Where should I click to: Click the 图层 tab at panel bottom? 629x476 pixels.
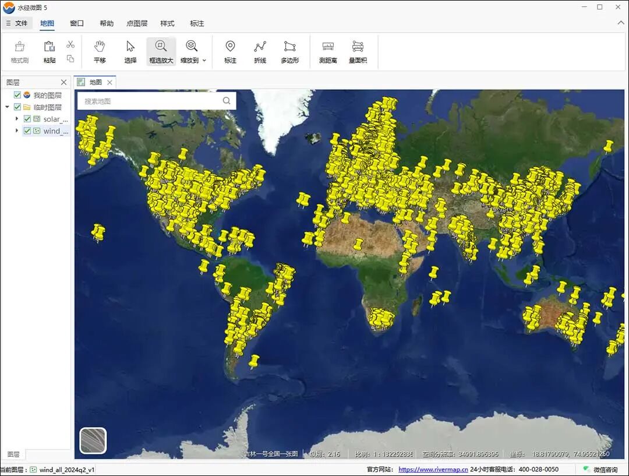(13, 454)
